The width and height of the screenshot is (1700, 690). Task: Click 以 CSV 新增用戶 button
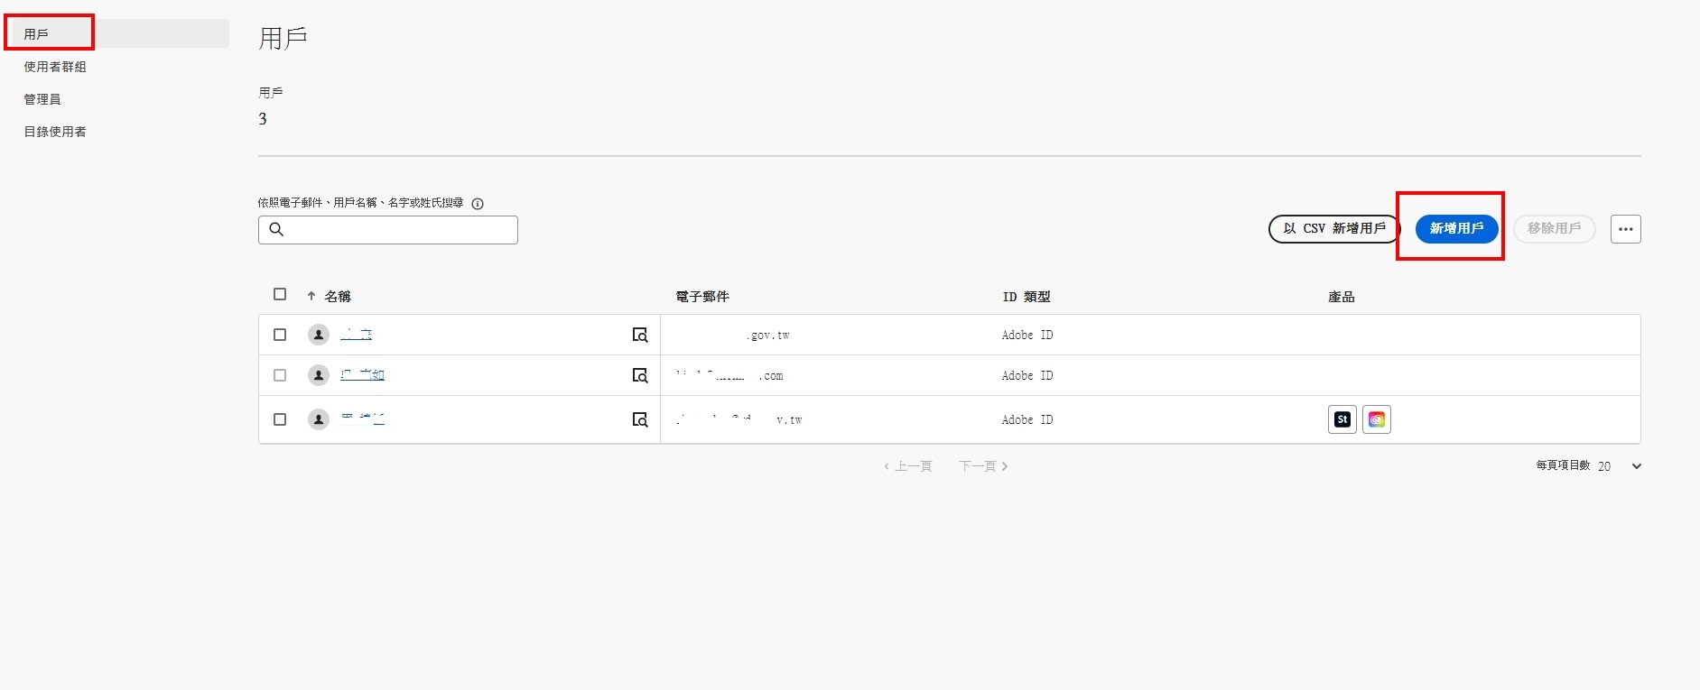point(1333,229)
